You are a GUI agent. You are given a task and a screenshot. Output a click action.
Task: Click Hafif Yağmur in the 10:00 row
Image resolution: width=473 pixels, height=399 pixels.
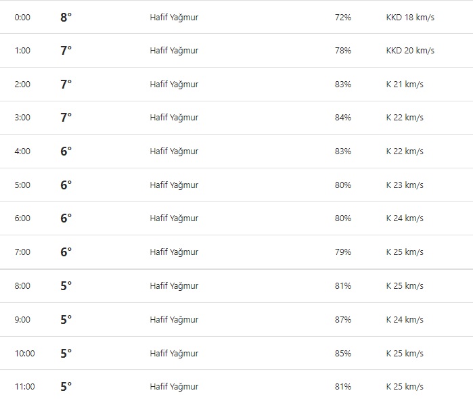(174, 353)
